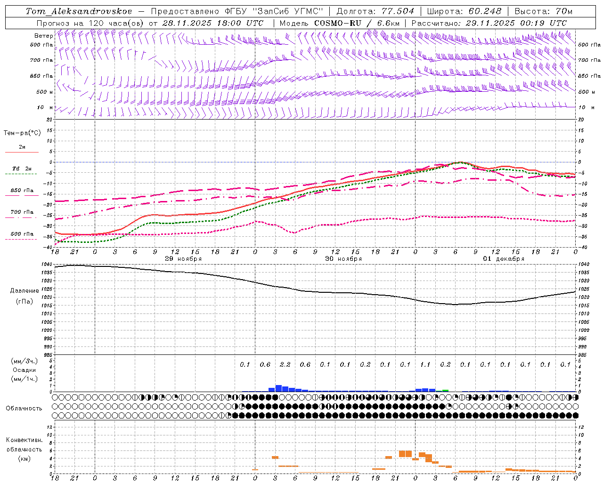Click the 'Облачность' cloud cover label

tap(24, 409)
